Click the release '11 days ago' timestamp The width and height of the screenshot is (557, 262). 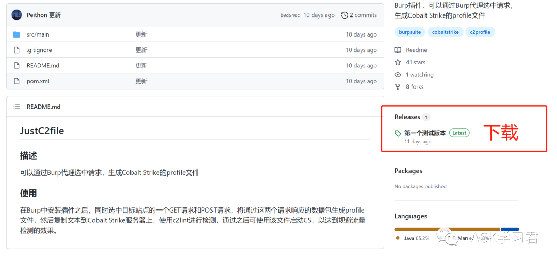pyautogui.click(x=418, y=142)
